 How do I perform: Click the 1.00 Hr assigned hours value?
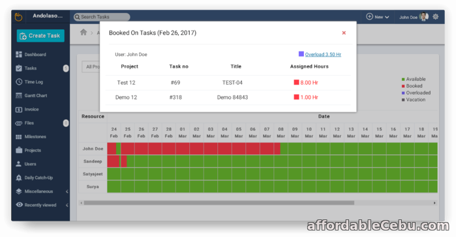tap(309, 98)
